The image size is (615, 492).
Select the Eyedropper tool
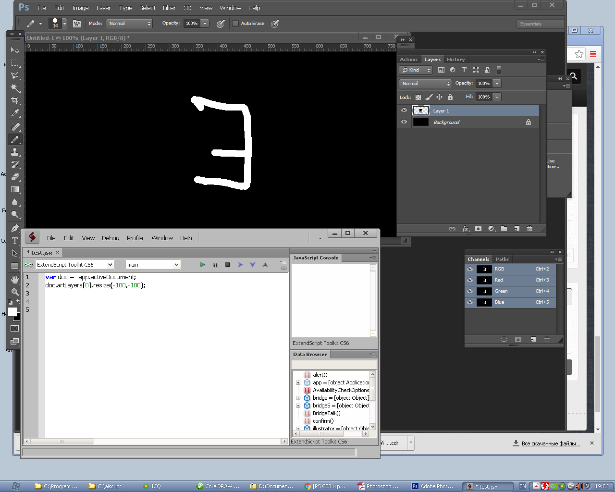pos(15,113)
